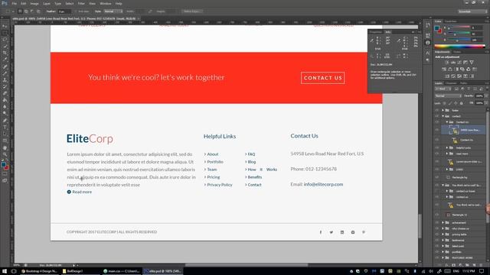490x275 pixels.
Task: Add a Color Balance adjustment
Action: tap(450, 70)
